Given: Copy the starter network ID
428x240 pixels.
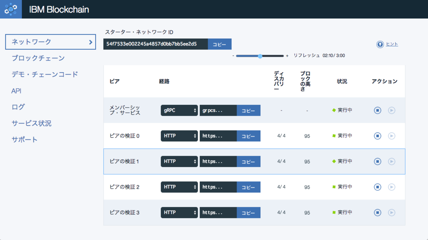Looking at the screenshot, I should pos(219,44).
